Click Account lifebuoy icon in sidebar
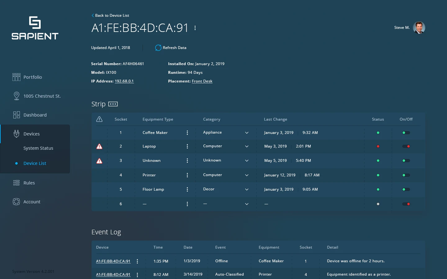 [x=16, y=202]
